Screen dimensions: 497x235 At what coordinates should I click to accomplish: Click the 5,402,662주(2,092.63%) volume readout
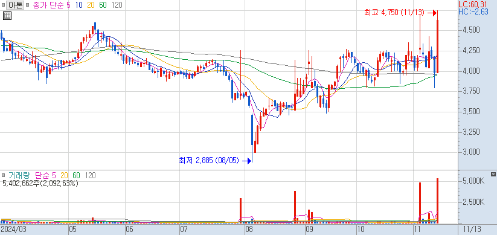[x=40, y=183]
